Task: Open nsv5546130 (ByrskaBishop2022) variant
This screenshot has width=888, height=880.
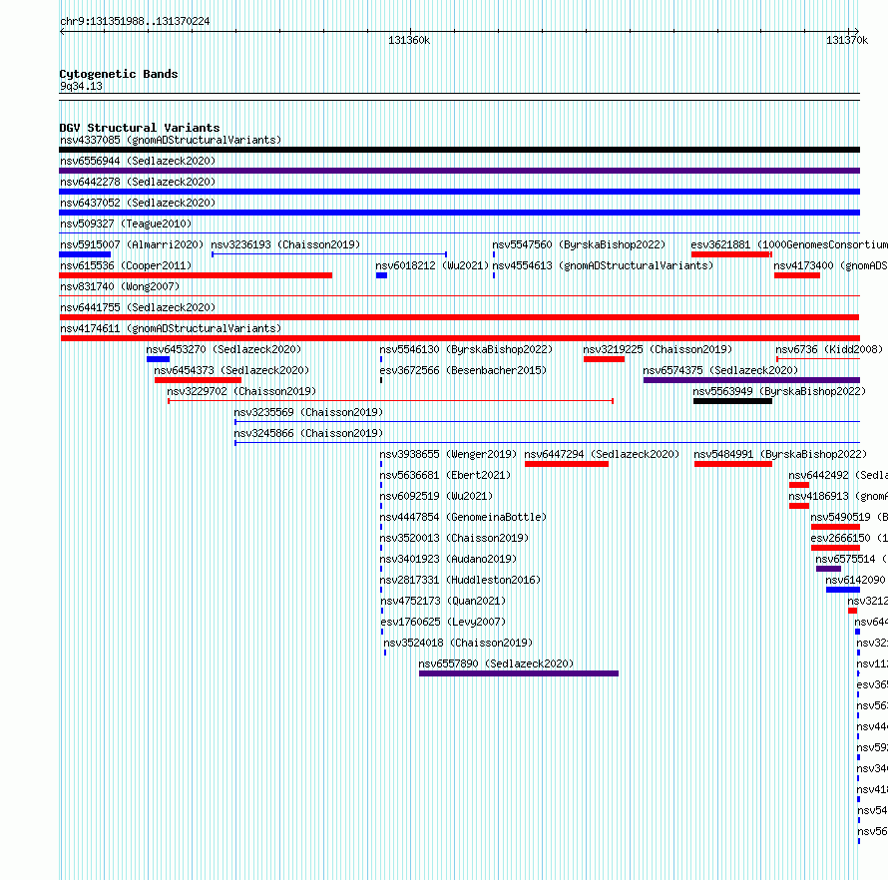Action: pos(466,349)
